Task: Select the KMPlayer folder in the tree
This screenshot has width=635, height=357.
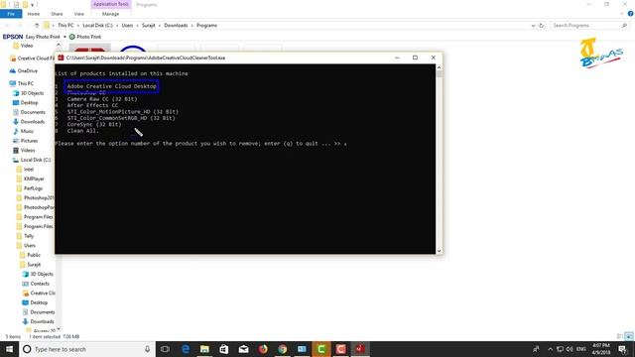Action: click(31, 178)
